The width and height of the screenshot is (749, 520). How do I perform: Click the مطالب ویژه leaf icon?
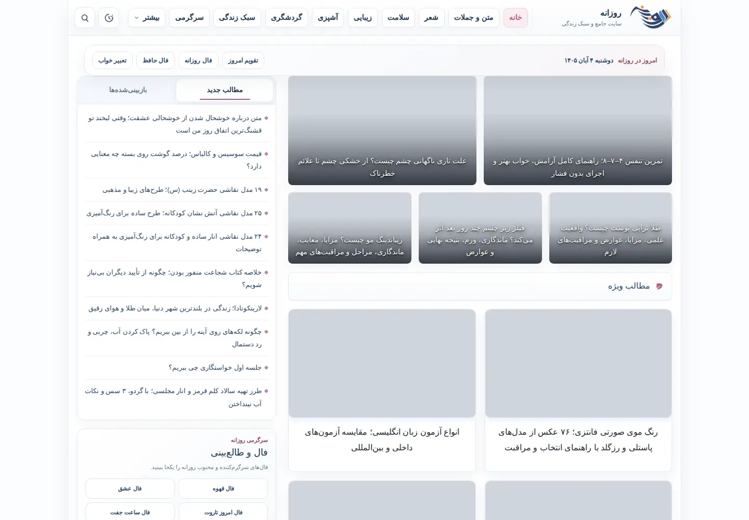pos(659,287)
